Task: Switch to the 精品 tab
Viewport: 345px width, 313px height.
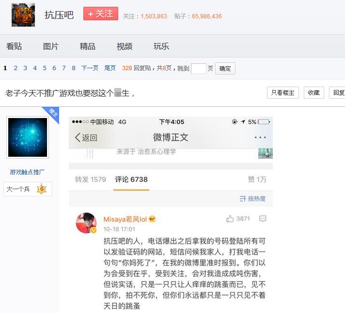Action: (x=88, y=46)
